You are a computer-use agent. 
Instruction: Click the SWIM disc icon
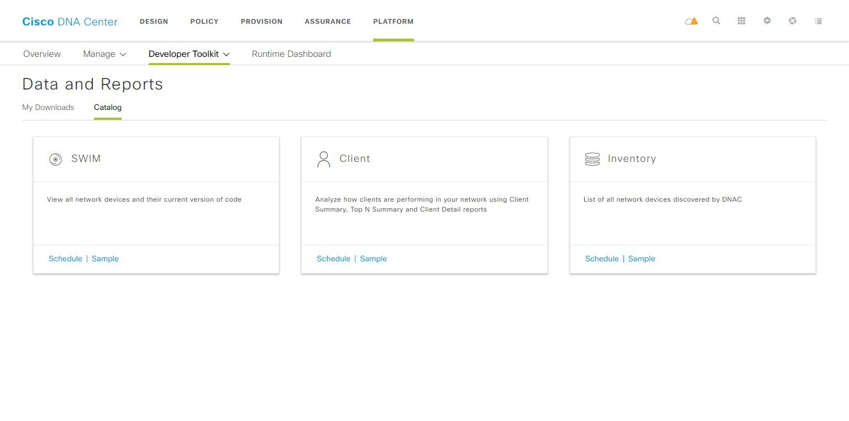click(x=55, y=159)
